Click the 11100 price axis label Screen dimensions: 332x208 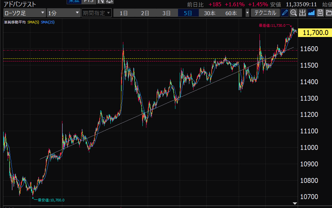pos(309,131)
